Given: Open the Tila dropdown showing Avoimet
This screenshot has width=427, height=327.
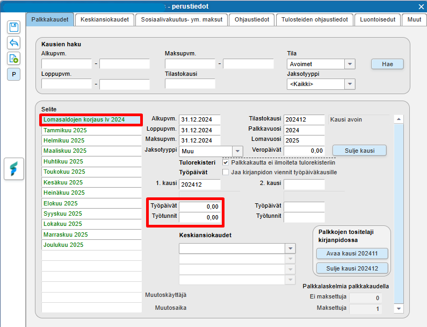Looking at the screenshot, I should 350,64.
